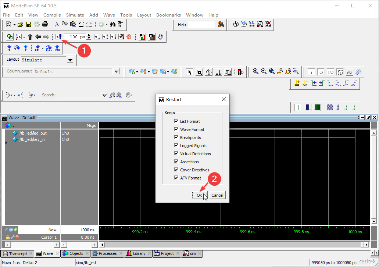Click the Search Documentation binoculars icon
Image resolution: width=379 pixels, height=267 pixels.
pos(221,24)
